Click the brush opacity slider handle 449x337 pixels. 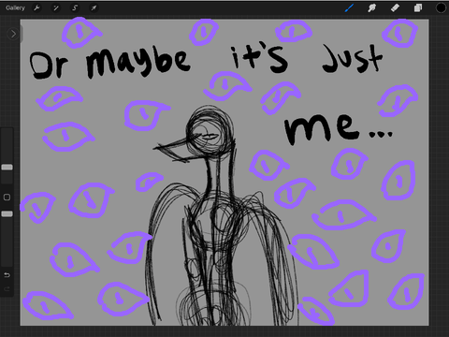(x=7, y=213)
